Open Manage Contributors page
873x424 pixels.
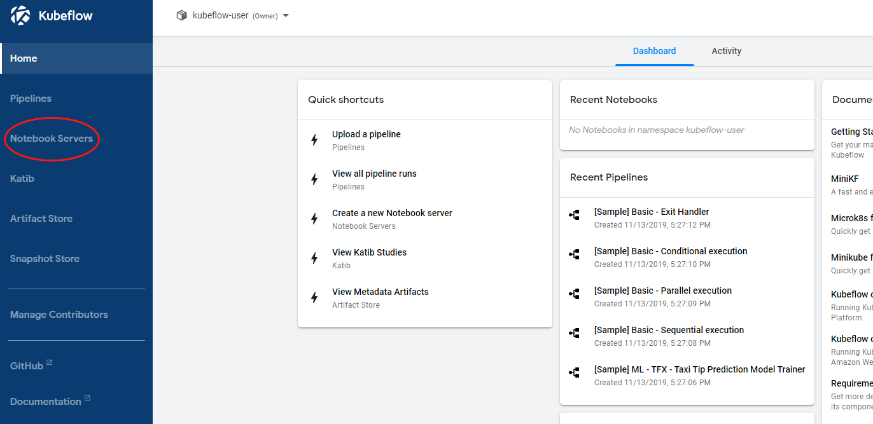59,315
